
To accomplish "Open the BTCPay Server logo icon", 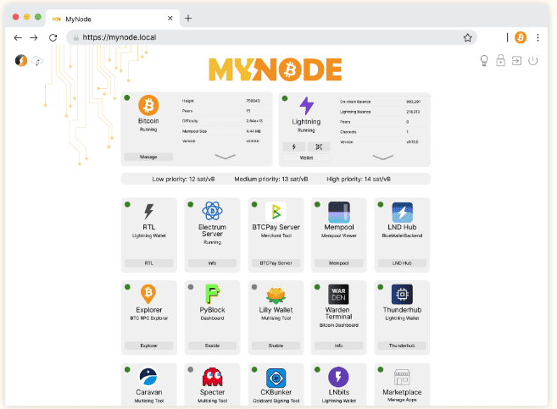I will pos(276,212).
